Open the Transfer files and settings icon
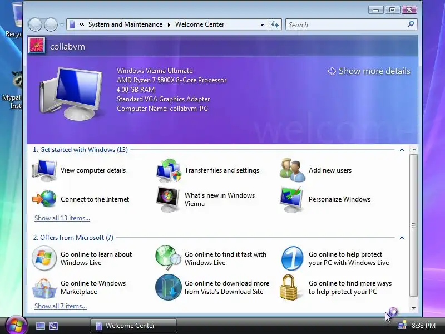This screenshot has height=334, width=445. click(x=169, y=170)
